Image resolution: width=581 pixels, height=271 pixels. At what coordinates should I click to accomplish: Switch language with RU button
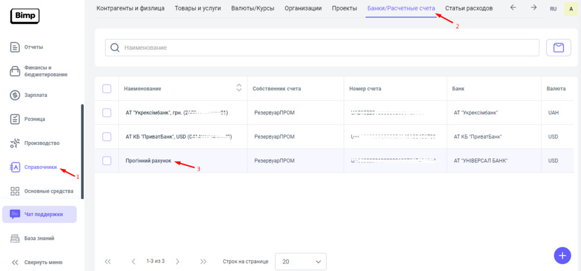point(553,9)
